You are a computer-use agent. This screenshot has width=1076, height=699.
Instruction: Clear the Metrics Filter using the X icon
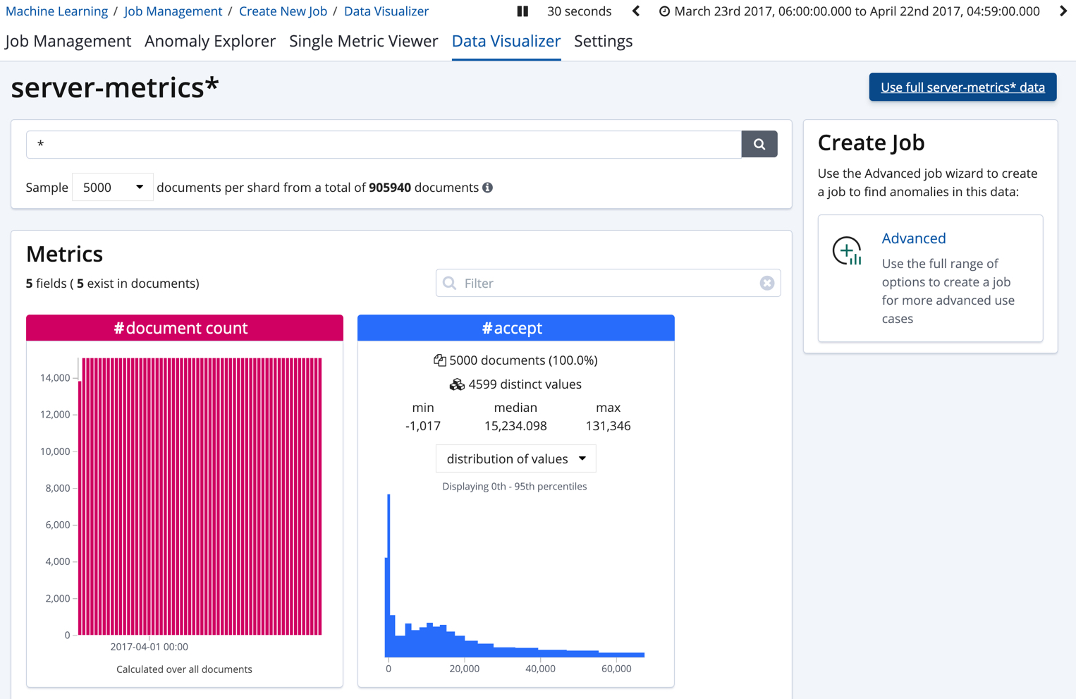[x=767, y=283]
